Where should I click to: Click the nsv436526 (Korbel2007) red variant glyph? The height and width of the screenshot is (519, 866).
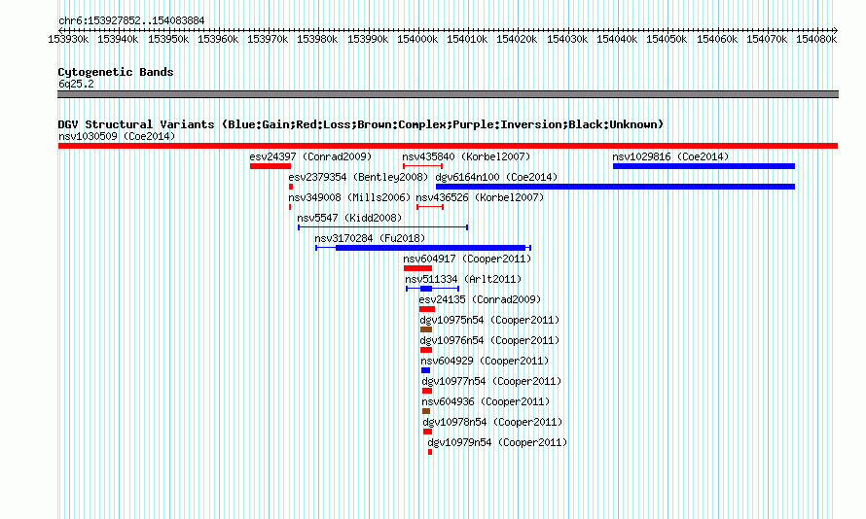430,207
